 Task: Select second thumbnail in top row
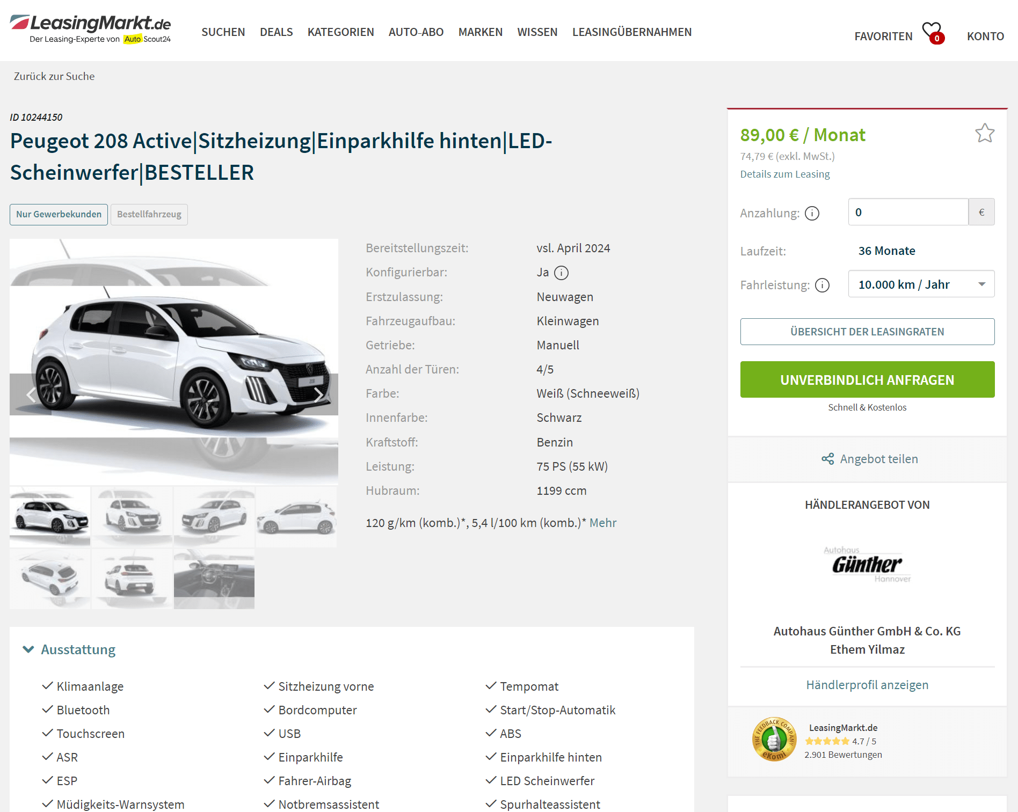click(x=132, y=516)
